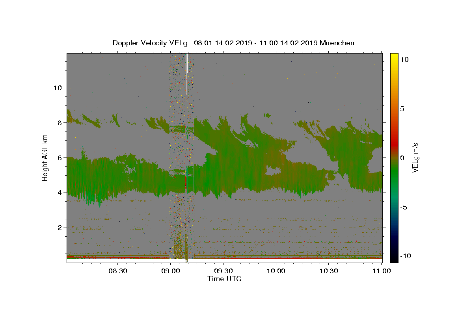Image resolution: width=473 pixels, height=315 pixels.
Task: Click the height axis label '8'
Action: click(59, 123)
